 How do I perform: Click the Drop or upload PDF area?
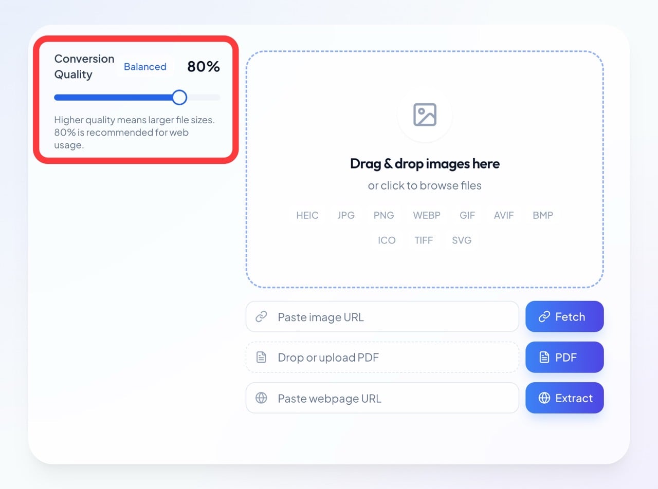tap(382, 357)
